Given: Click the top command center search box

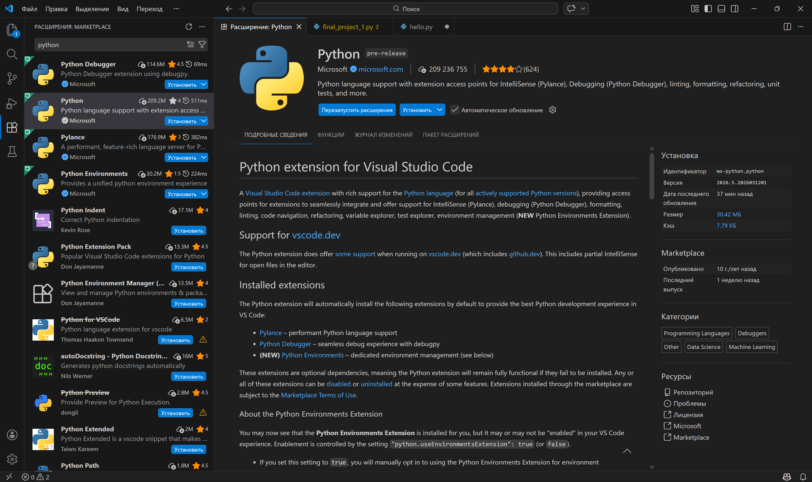Looking at the screenshot, I should pyautogui.click(x=405, y=9).
